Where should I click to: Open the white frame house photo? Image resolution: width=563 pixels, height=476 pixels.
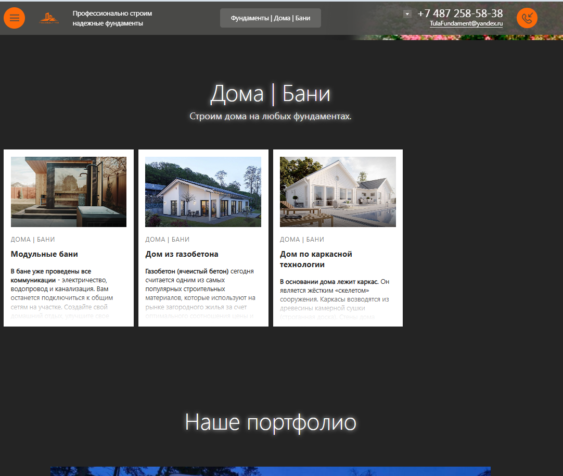point(338,192)
